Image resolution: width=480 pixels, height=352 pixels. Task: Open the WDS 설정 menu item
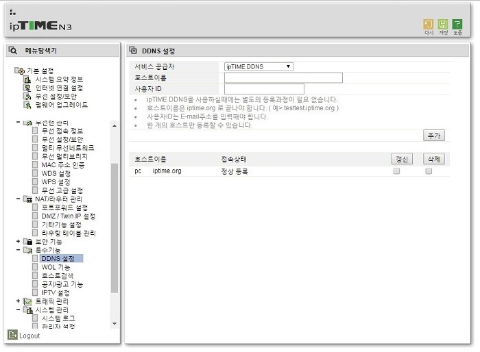56,174
